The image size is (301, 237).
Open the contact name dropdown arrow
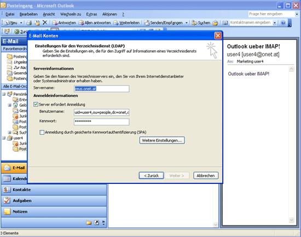click(x=275, y=23)
